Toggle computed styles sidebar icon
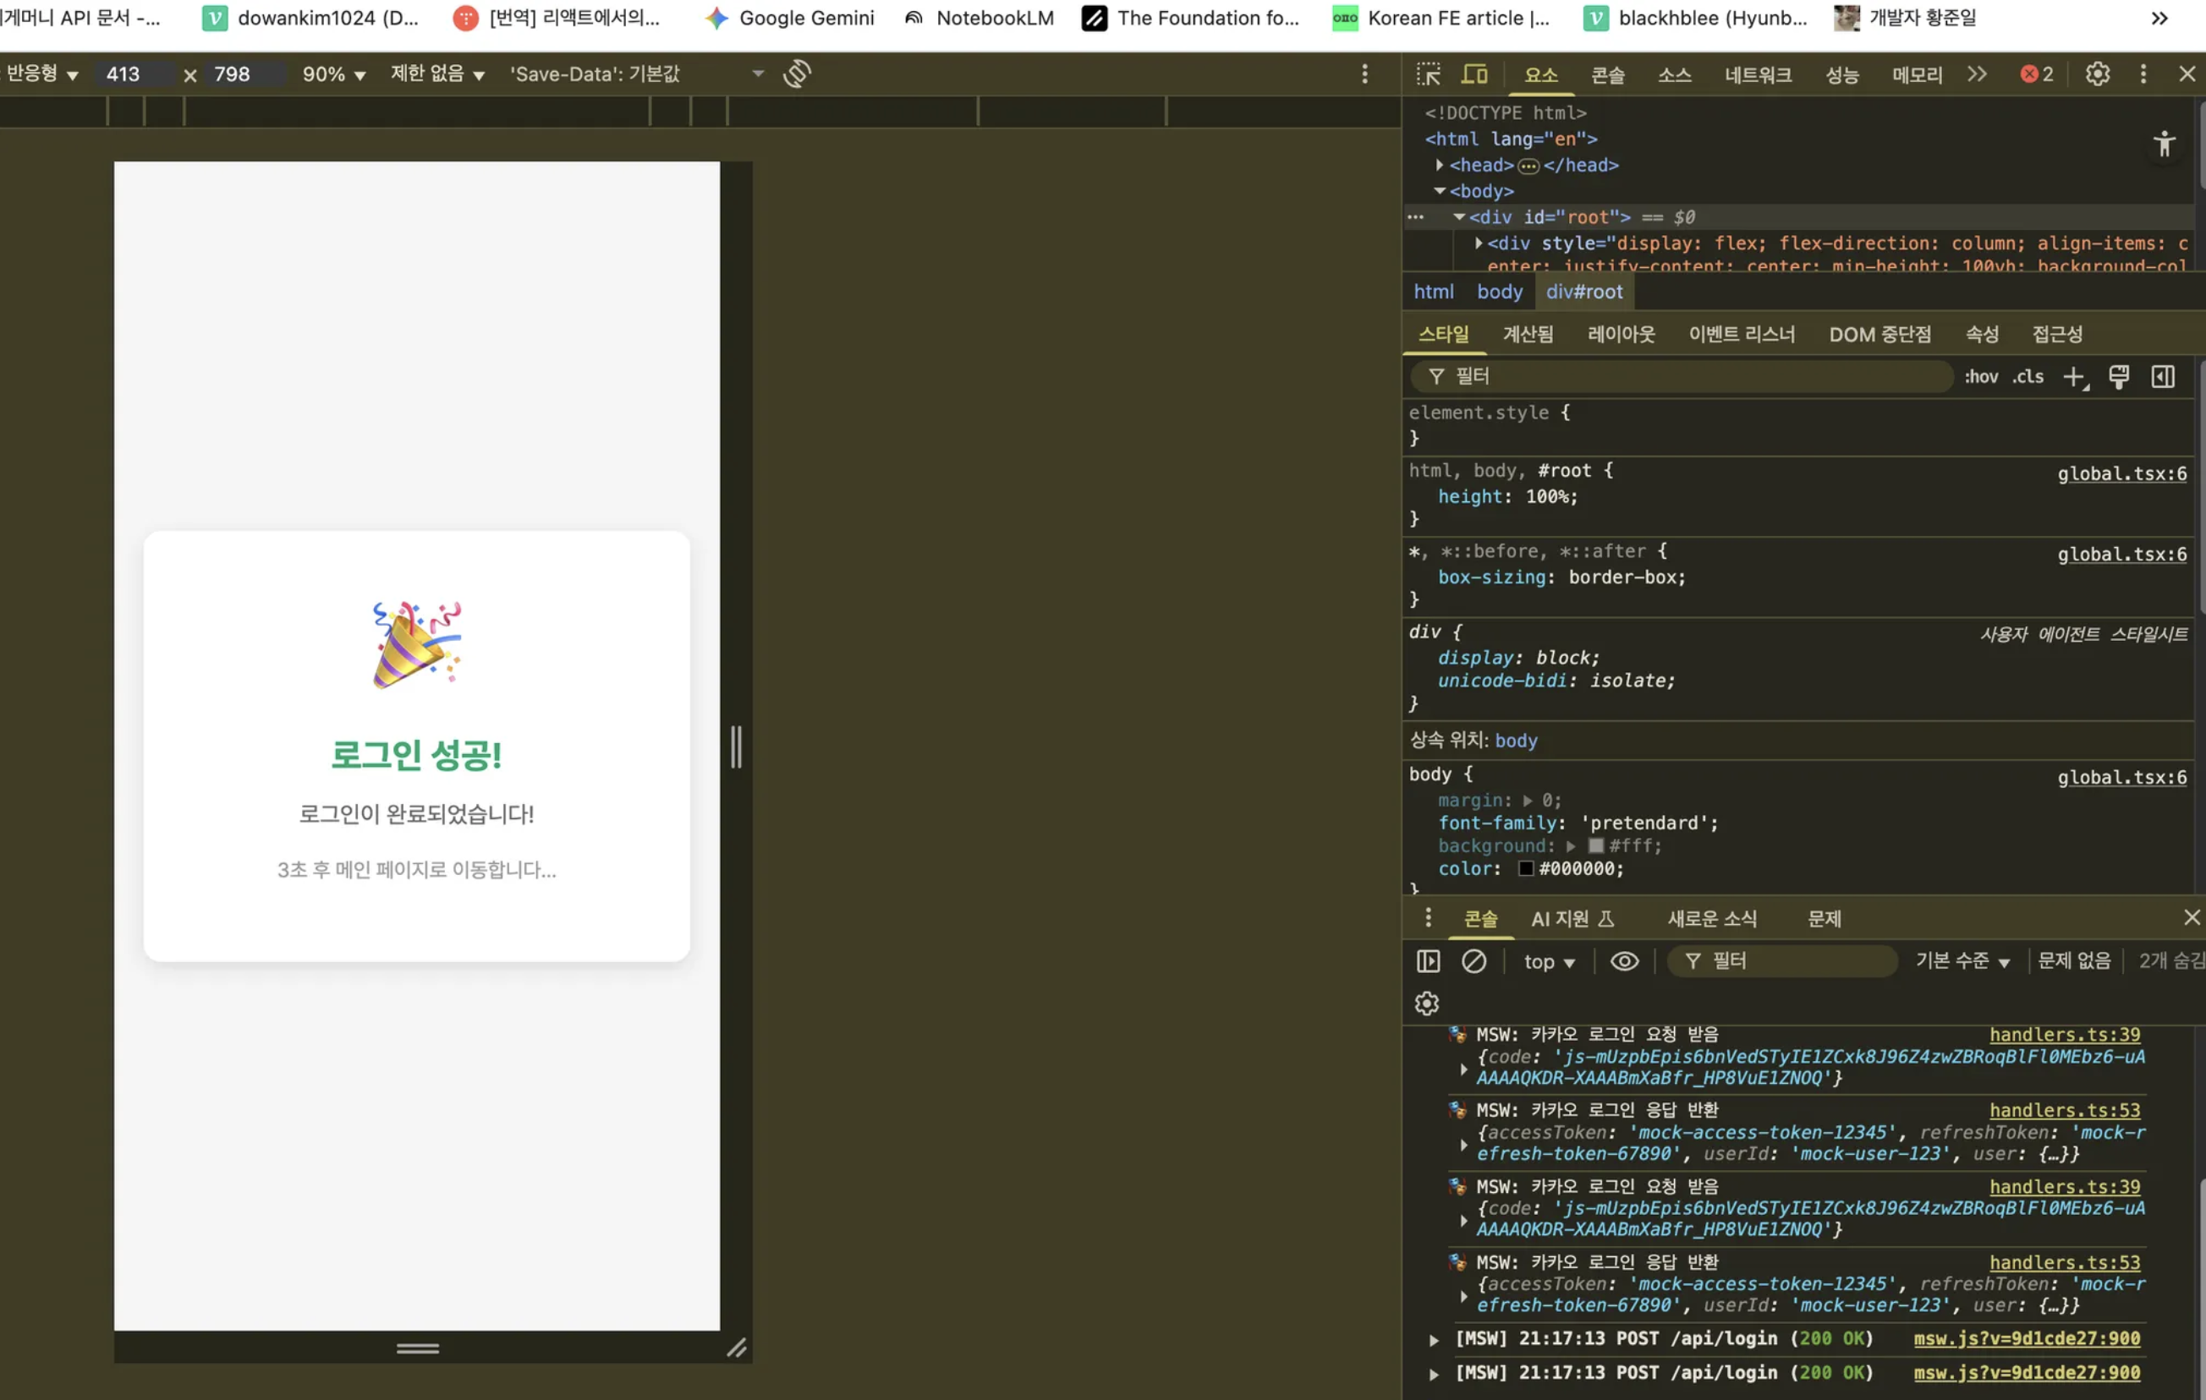This screenshot has height=1400, width=2206. [x=2162, y=376]
